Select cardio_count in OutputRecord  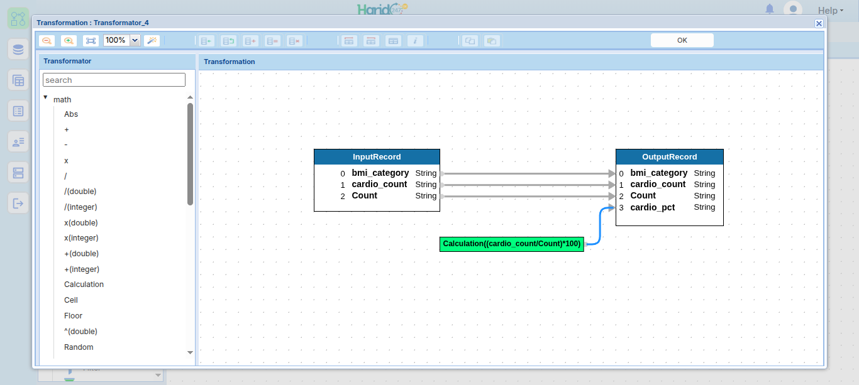(x=658, y=185)
